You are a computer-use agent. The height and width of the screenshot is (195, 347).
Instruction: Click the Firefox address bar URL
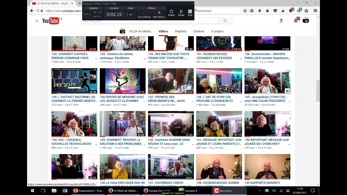pyautogui.click(x=63, y=11)
